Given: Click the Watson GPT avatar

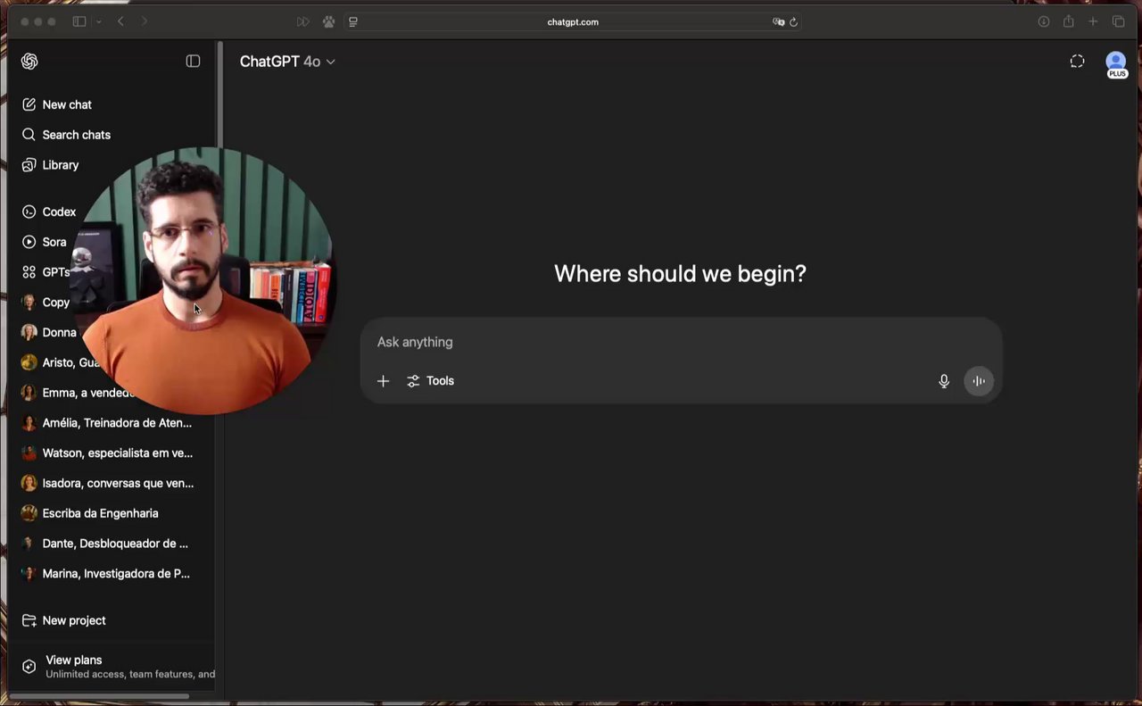Looking at the screenshot, I should tap(29, 453).
